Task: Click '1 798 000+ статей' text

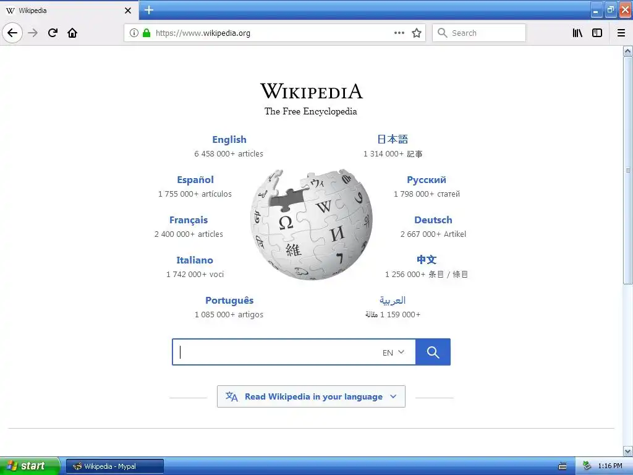Action: coord(427,194)
